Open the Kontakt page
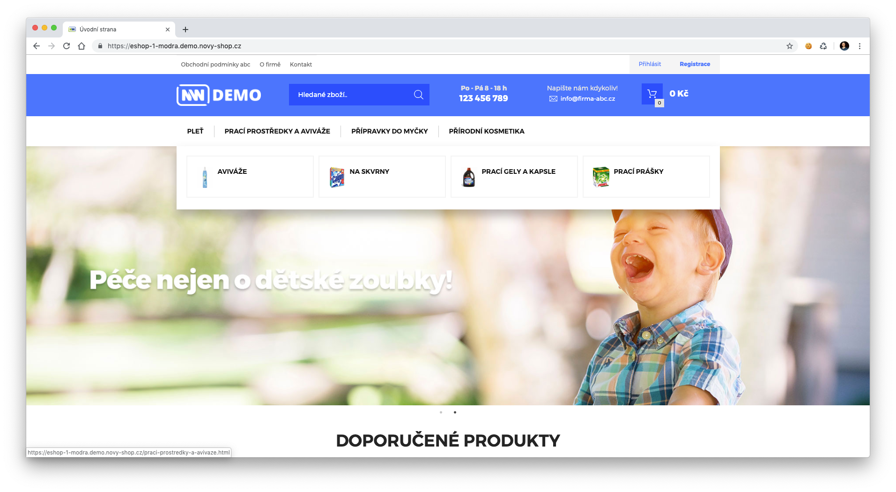896x492 pixels. pyautogui.click(x=301, y=65)
